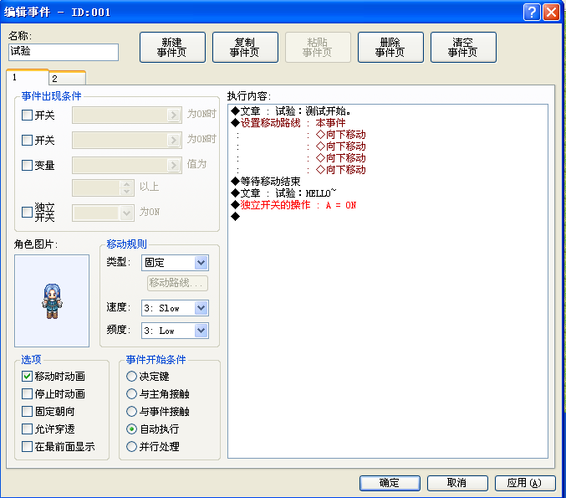
Task: Click the 应用(A) button
Action: [x=525, y=483]
